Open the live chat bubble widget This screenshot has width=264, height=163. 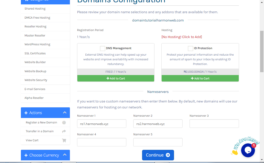pos(248,150)
